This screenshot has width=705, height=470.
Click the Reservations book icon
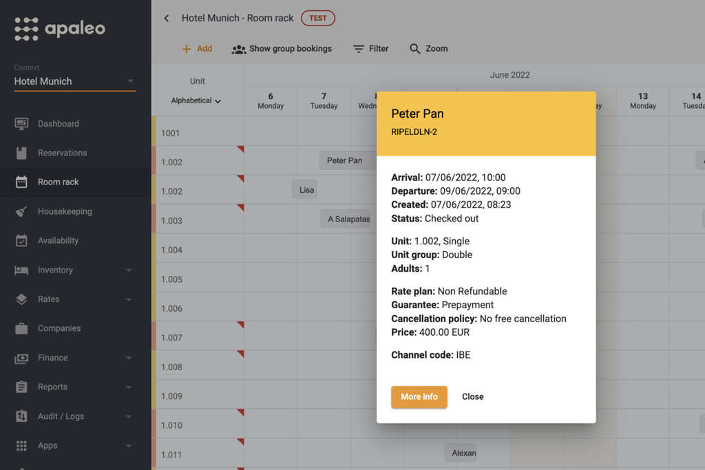click(x=21, y=153)
